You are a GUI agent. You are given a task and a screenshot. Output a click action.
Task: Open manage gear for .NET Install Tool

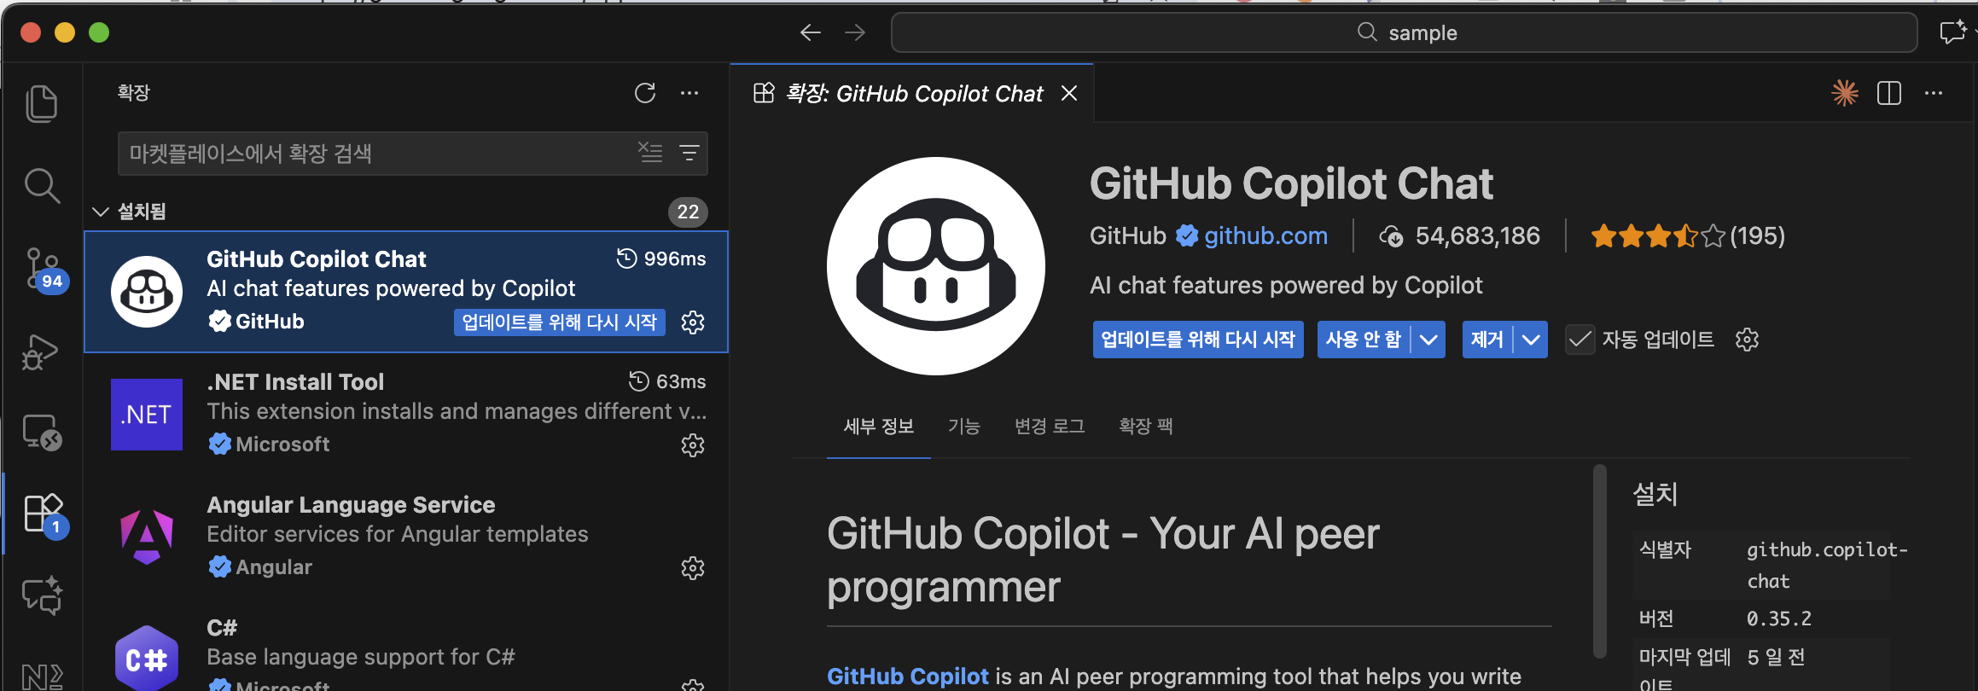tap(693, 445)
